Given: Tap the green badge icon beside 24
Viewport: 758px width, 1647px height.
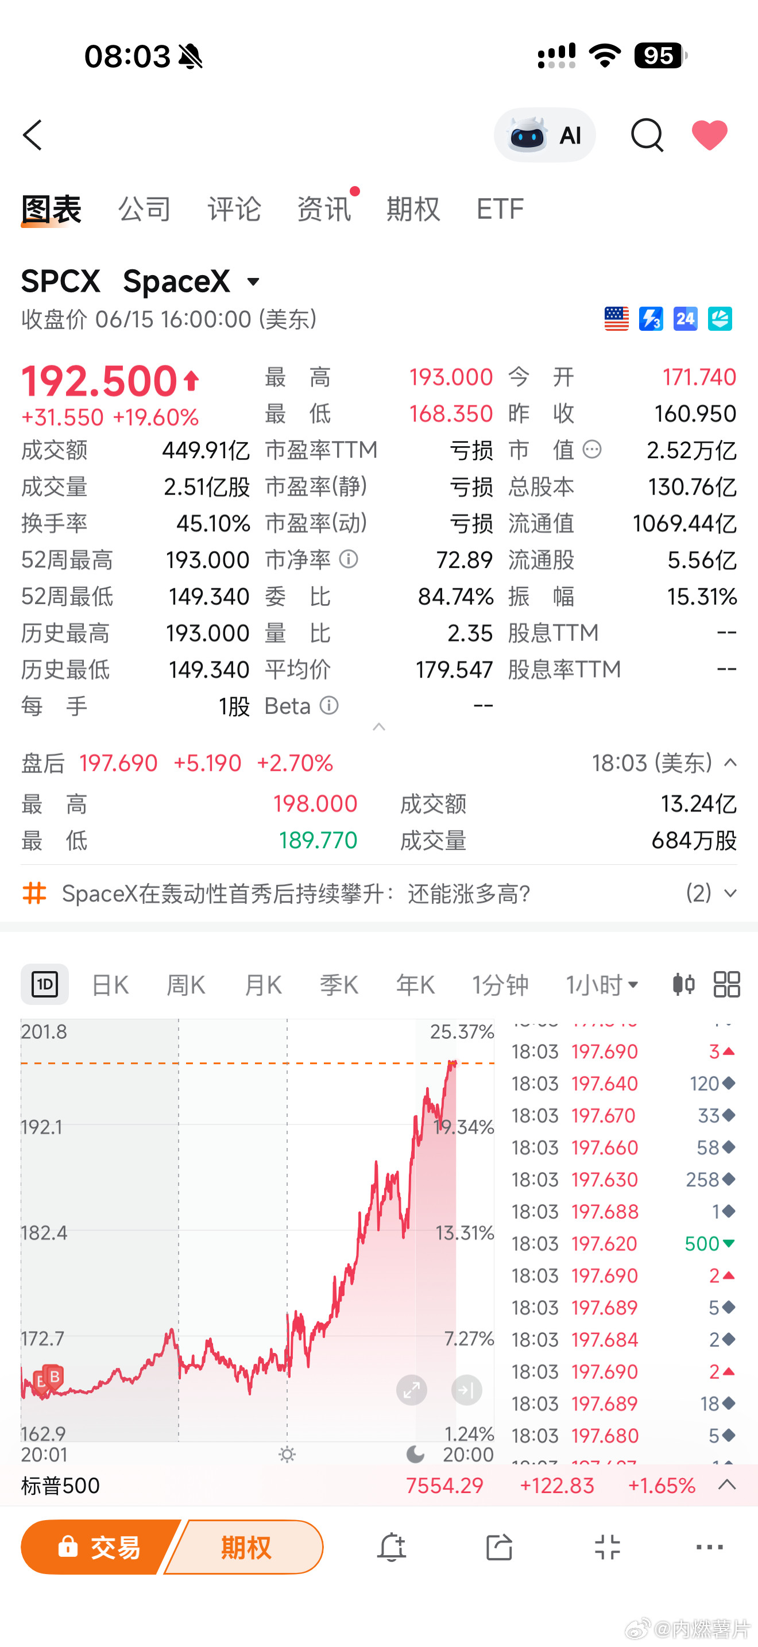Looking at the screenshot, I should coord(720,318).
